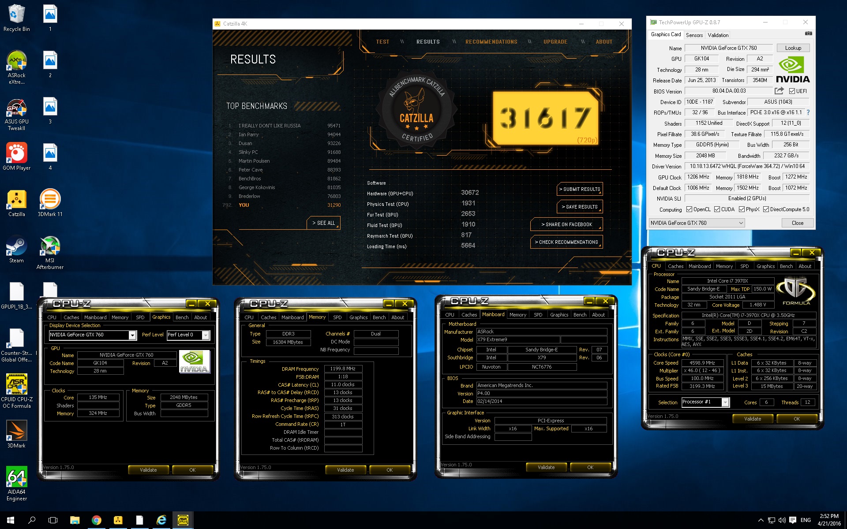Open Task View on taskbar
Screen dimensions: 847x529
(x=53, y=520)
